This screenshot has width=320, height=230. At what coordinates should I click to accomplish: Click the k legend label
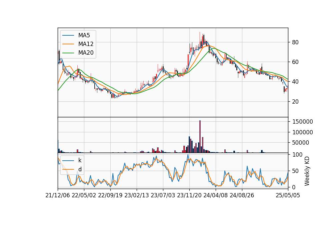pyautogui.click(x=80, y=160)
